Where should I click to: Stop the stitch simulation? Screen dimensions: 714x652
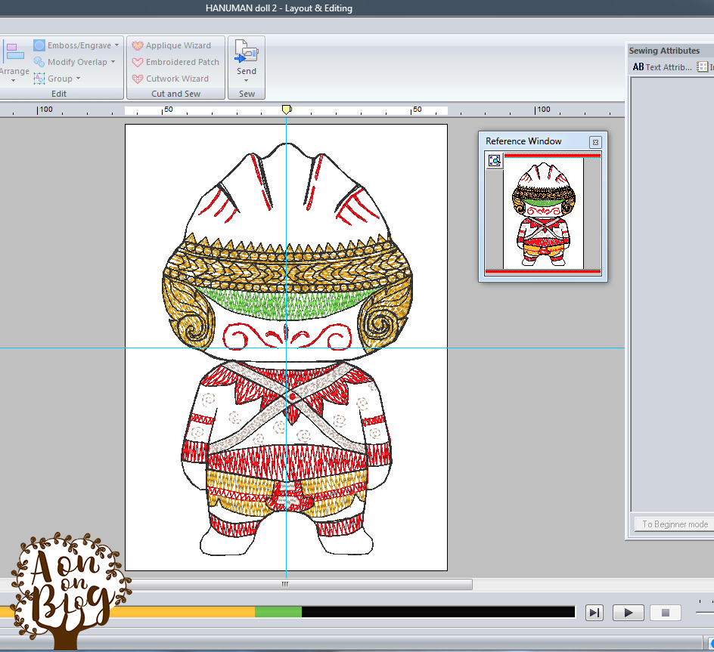click(x=666, y=613)
